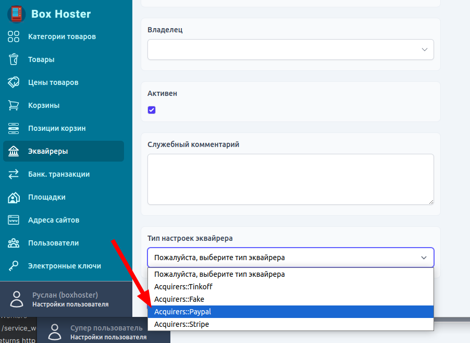This screenshot has height=343, width=470.
Task: Click the Категории товаров grid icon
Action: click(14, 36)
